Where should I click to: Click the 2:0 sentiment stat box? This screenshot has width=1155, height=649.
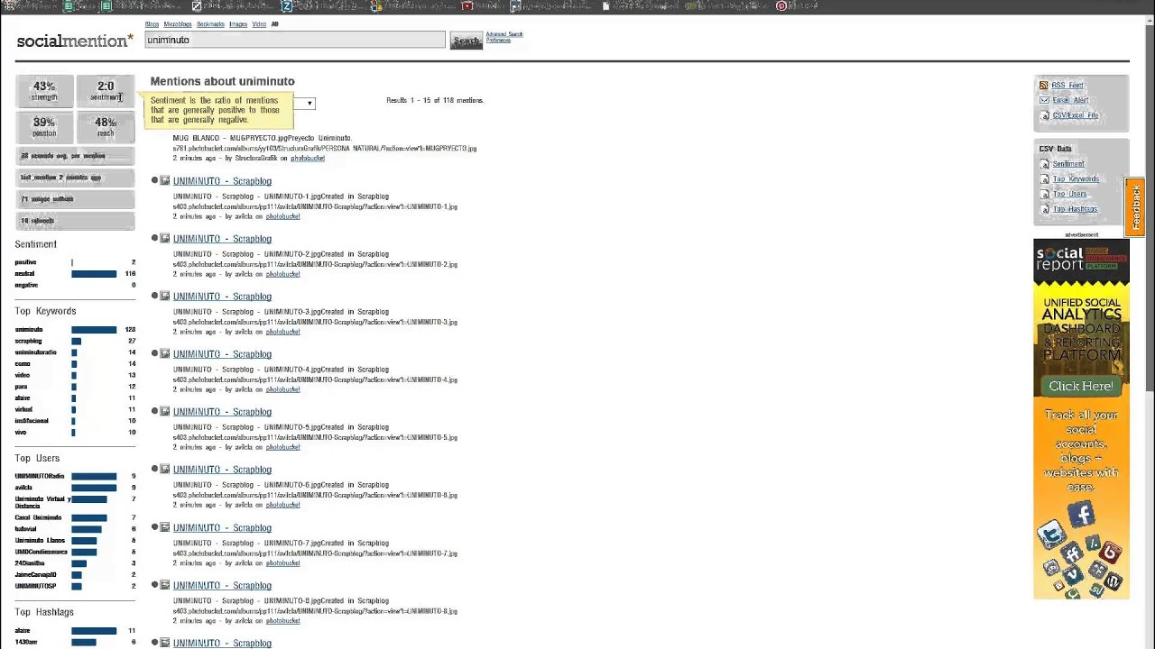click(x=106, y=91)
